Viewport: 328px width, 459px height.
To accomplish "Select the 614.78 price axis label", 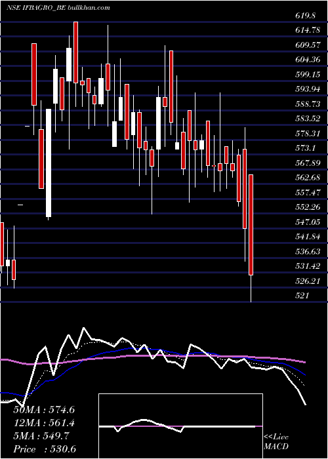I will (x=308, y=30).
